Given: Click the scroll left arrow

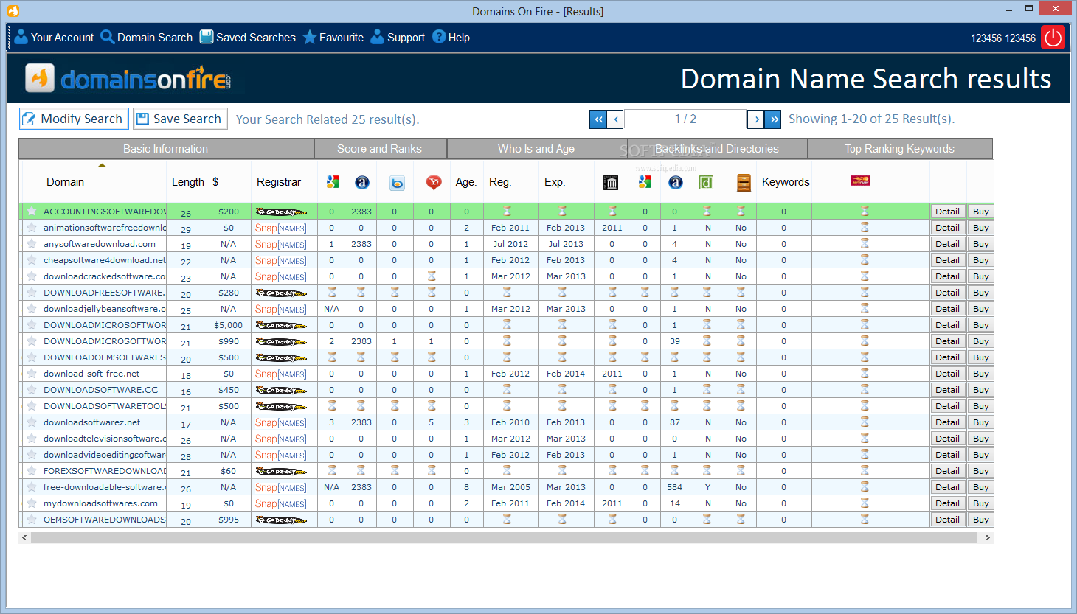Looking at the screenshot, I should [x=24, y=538].
